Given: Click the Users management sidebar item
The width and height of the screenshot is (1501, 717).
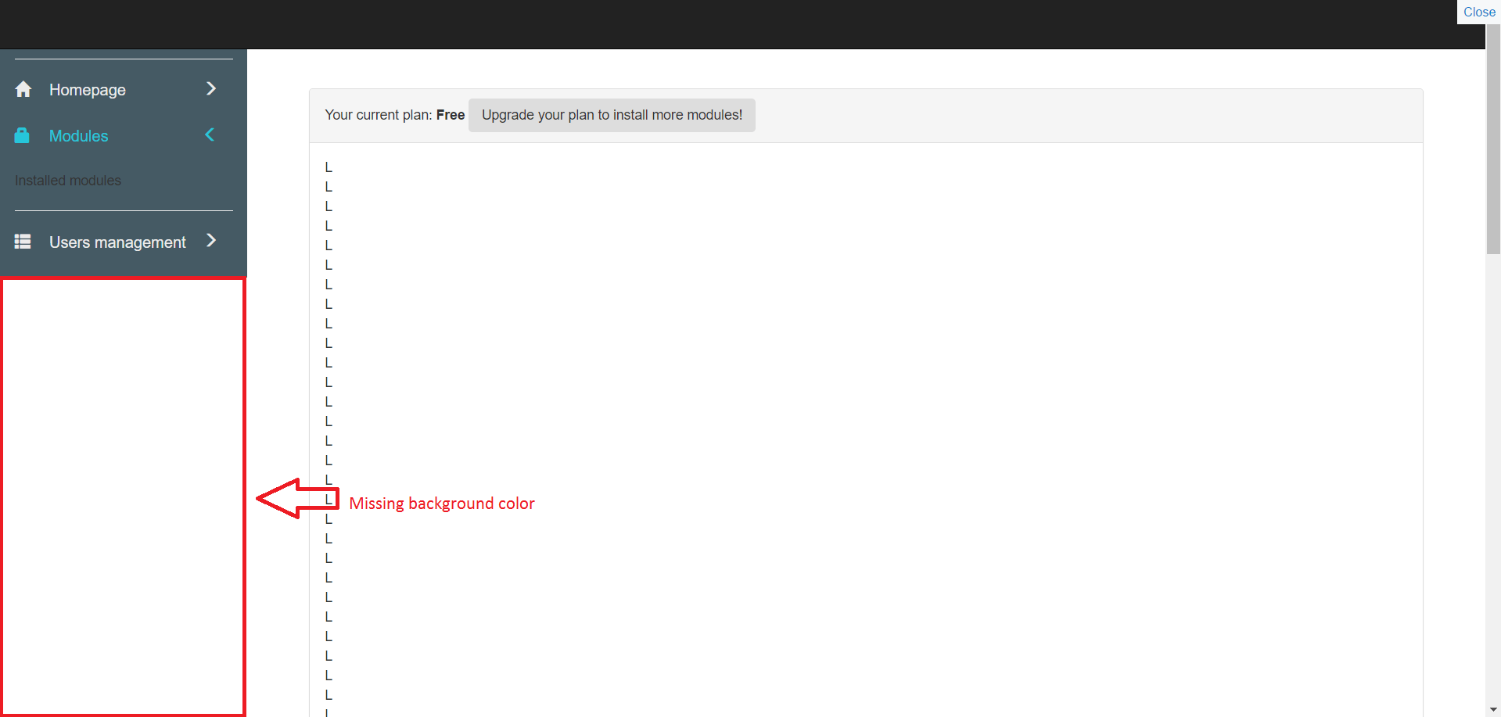Looking at the screenshot, I should pyautogui.click(x=117, y=242).
